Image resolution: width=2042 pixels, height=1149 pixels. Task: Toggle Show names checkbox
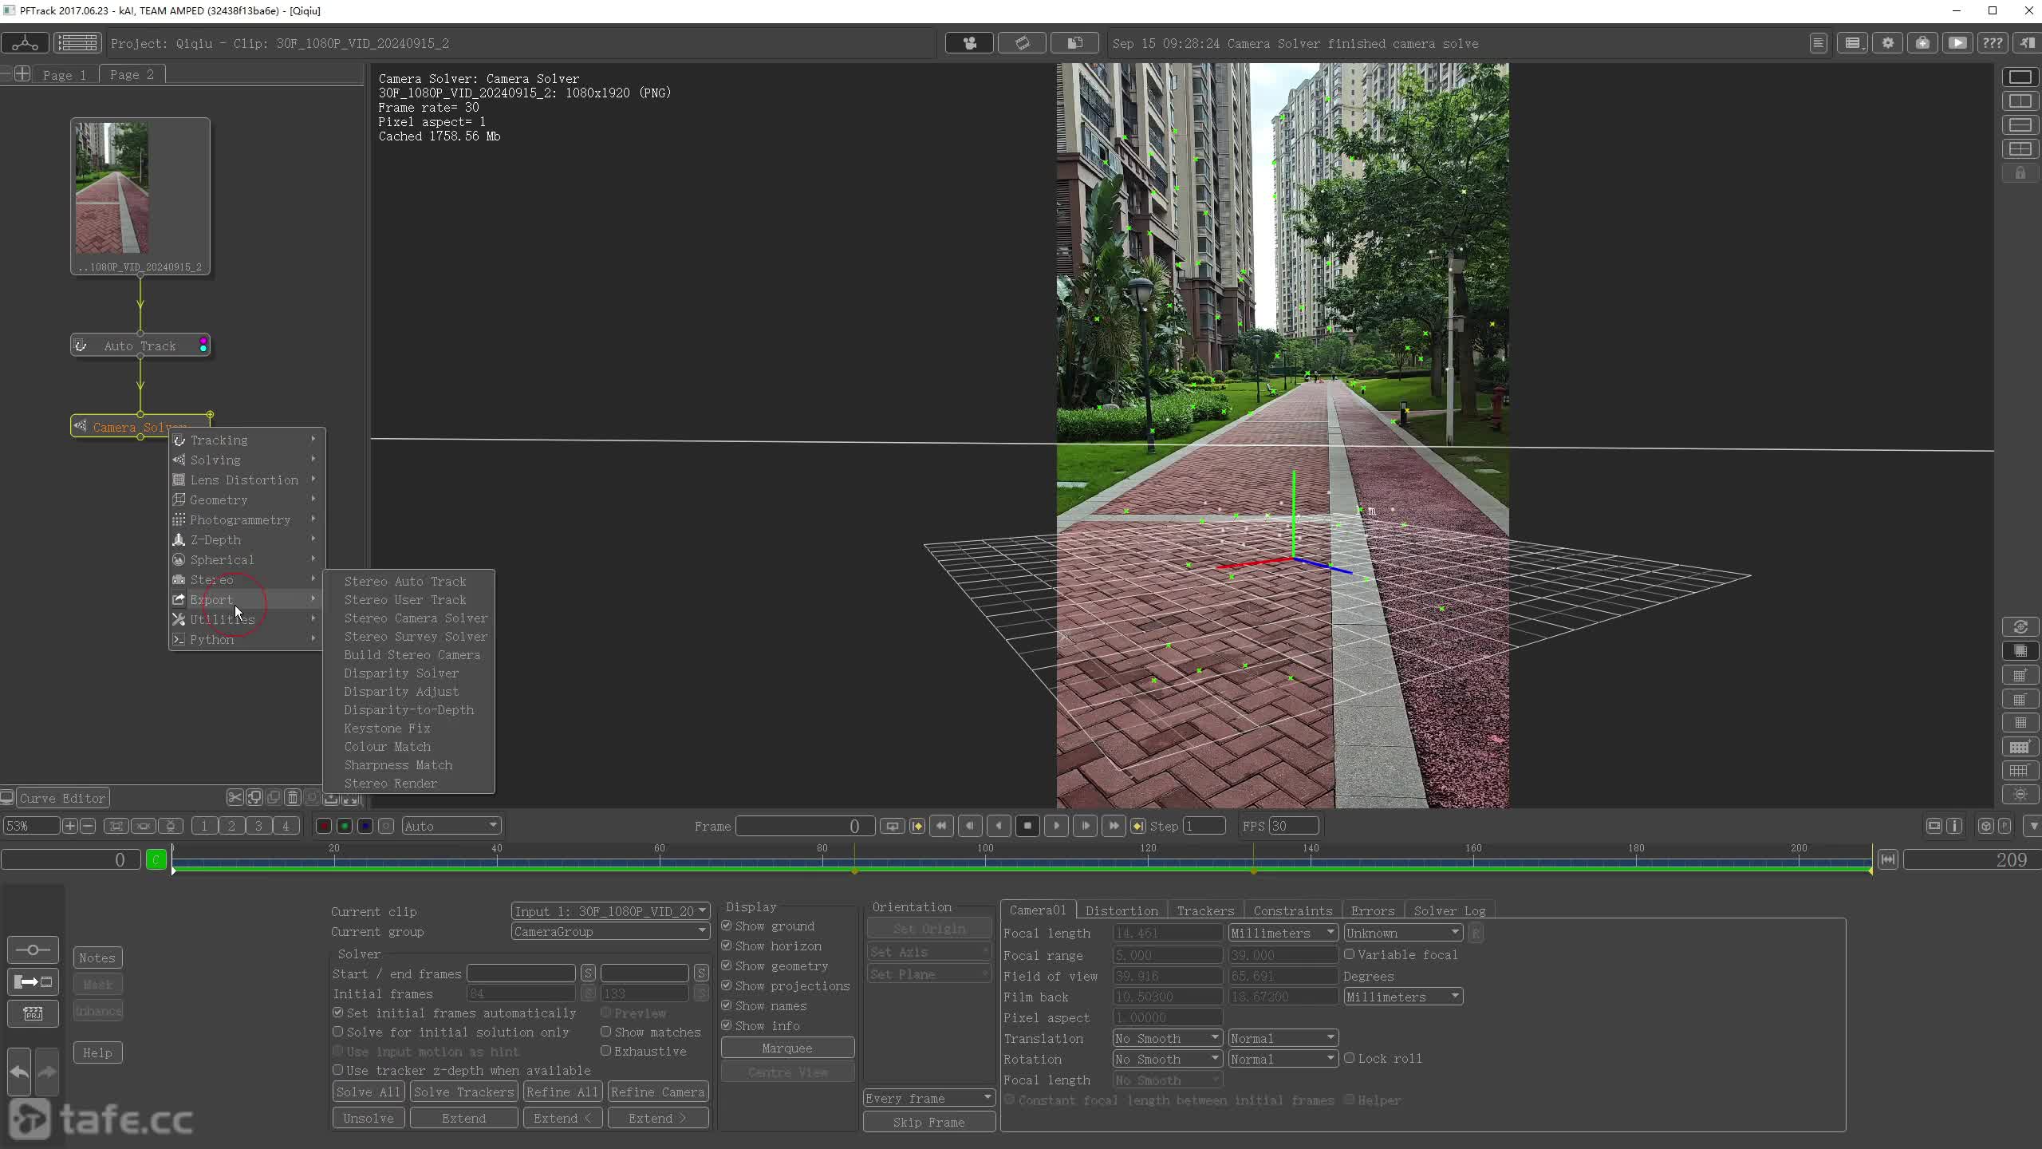[x=727, y=1005]
